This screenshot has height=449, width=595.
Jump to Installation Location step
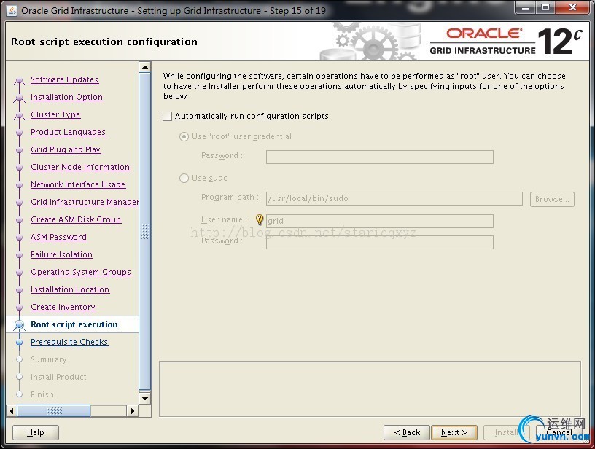coord(70,289)
